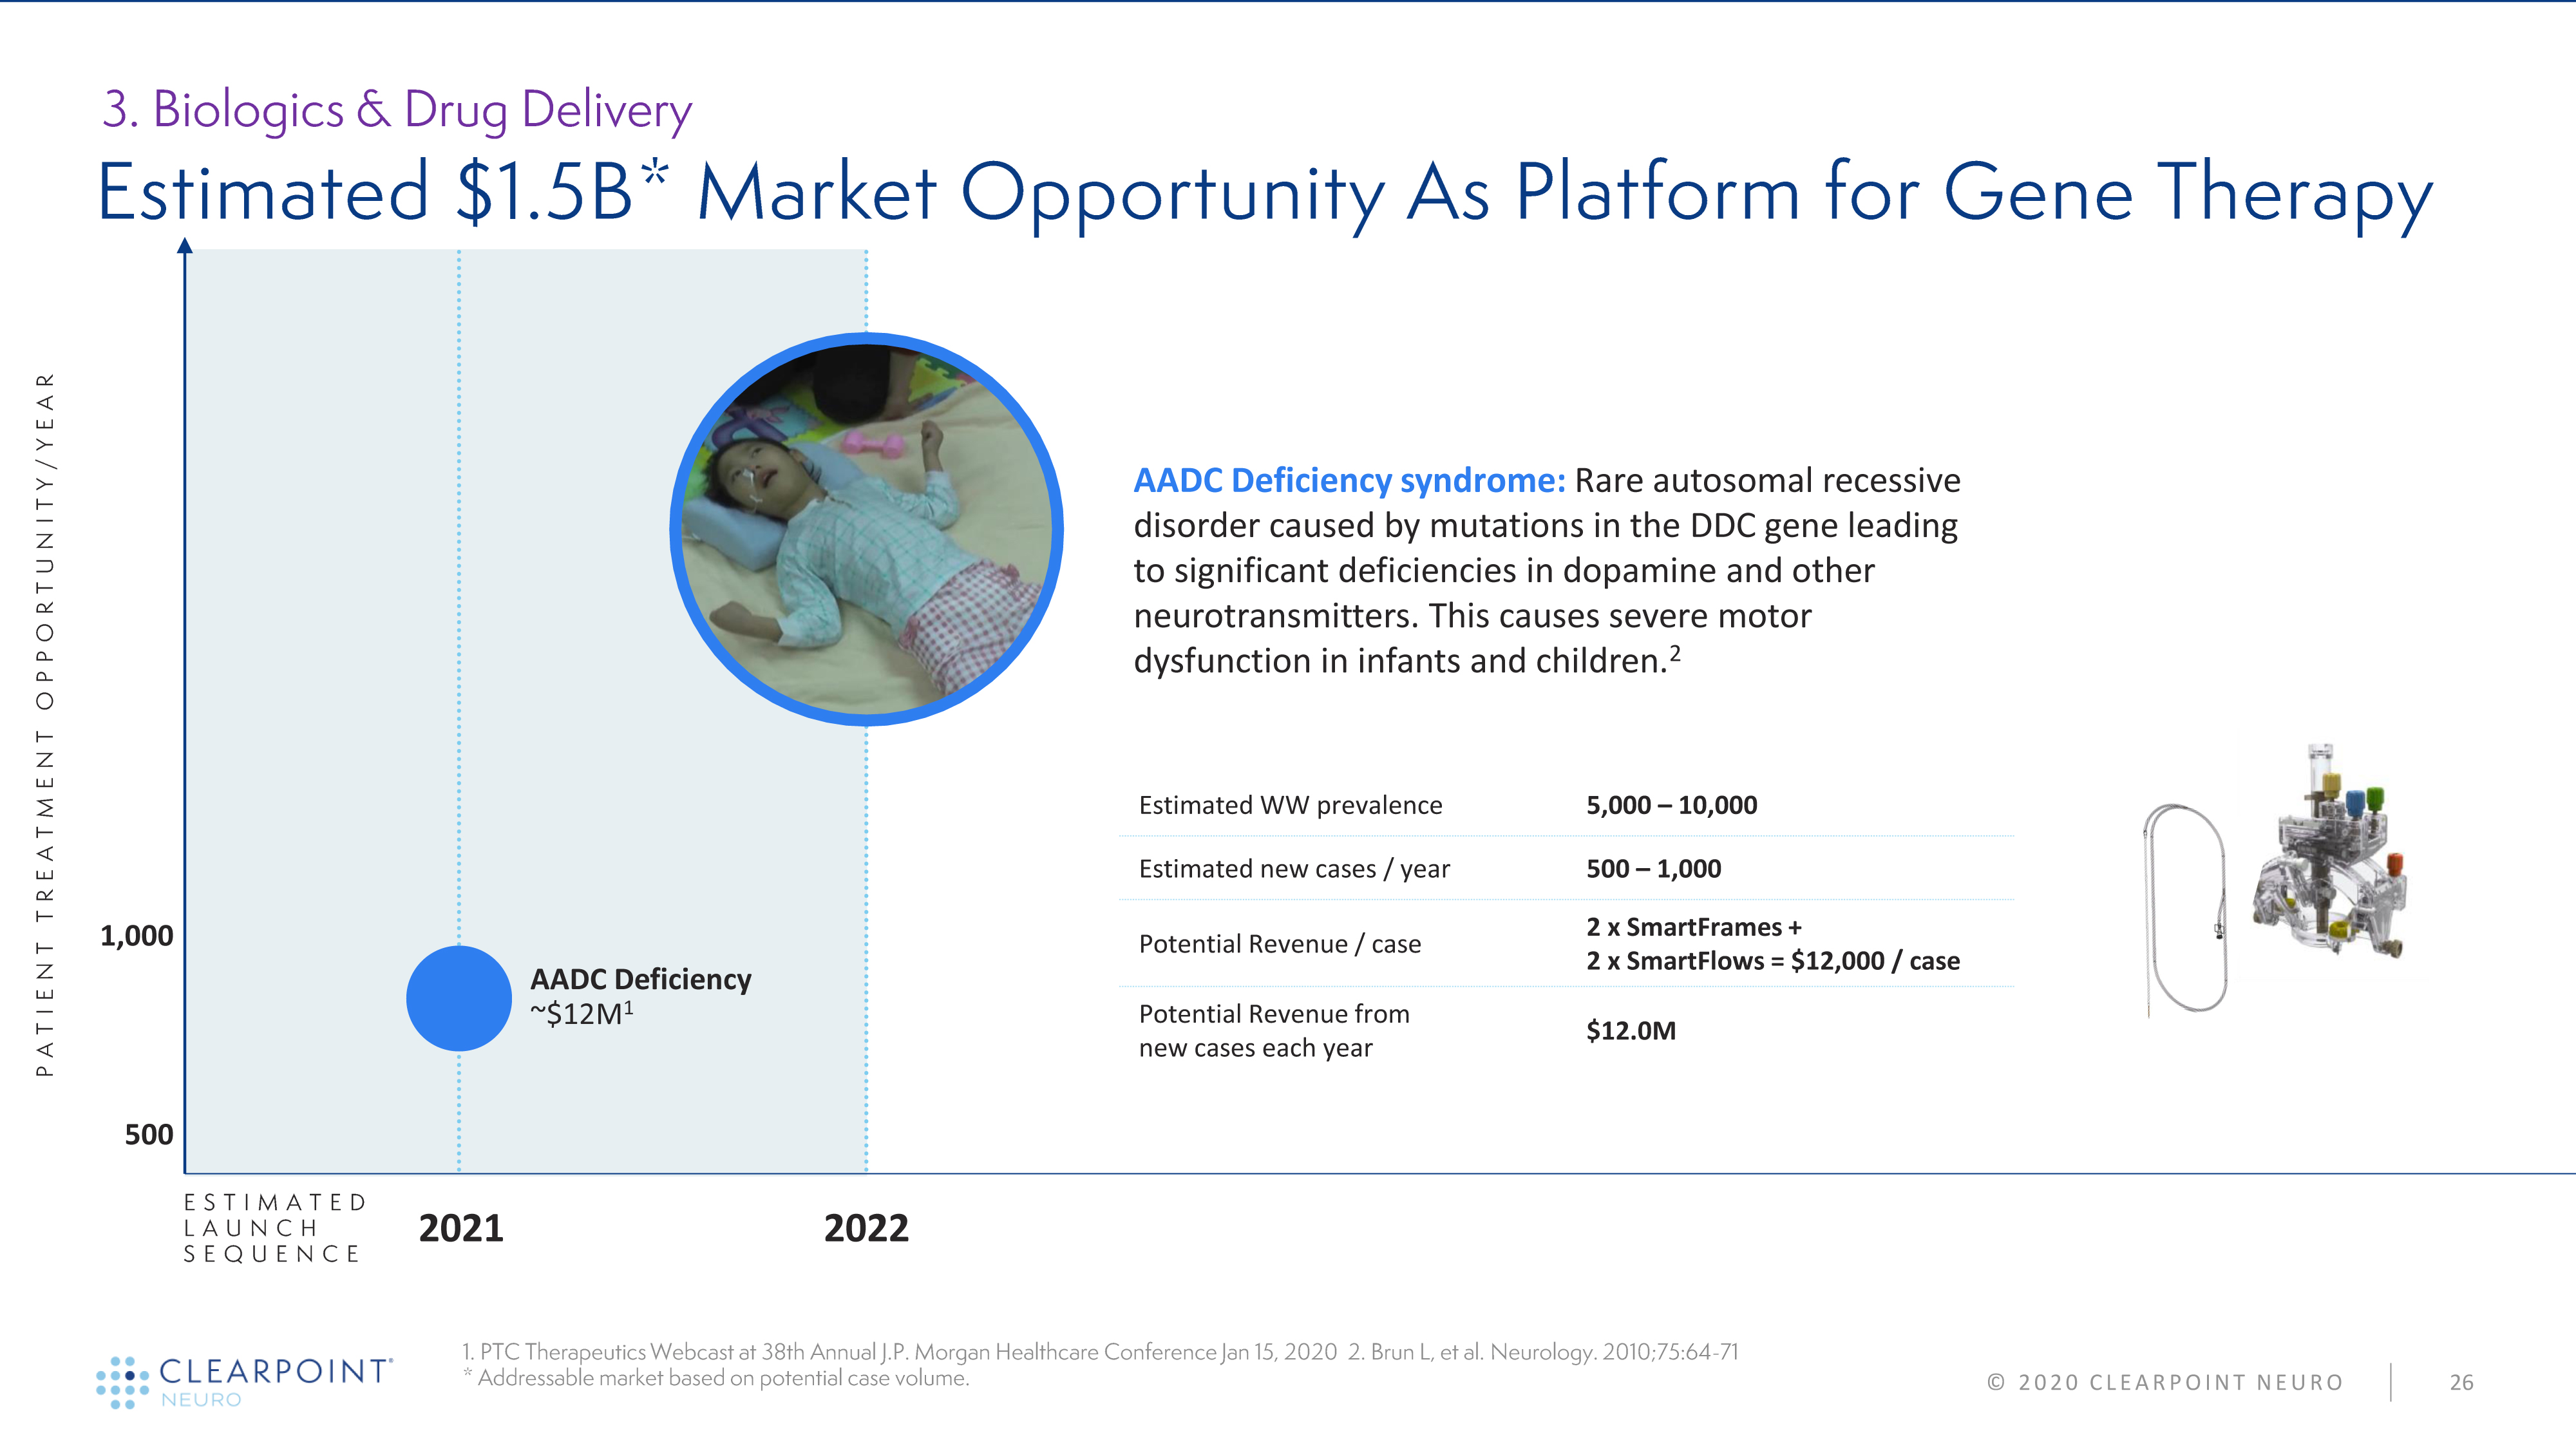Screen dimensions: 2576x1449
Task: Select the 2022 launch year label
Action: [x=866, y=1228]
